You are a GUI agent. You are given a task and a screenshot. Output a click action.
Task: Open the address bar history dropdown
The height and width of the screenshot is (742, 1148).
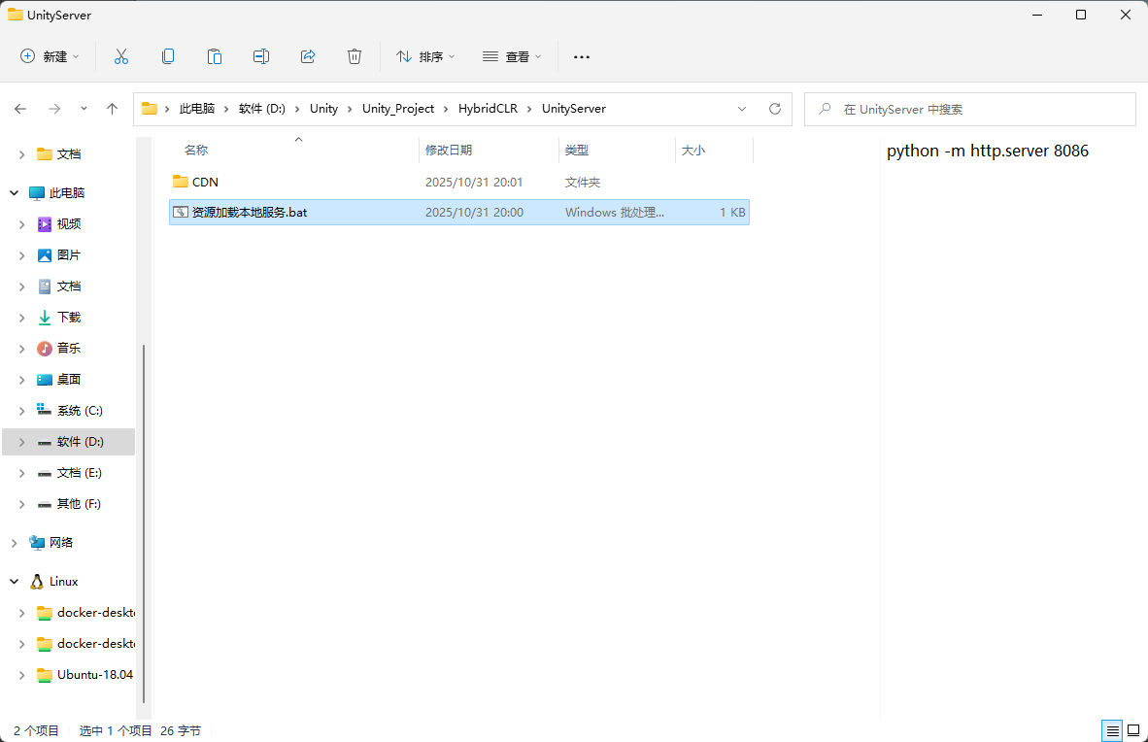(x=742, y=109)
